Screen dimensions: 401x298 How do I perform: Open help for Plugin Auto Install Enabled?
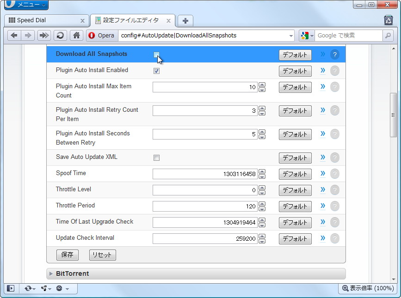(335, 71)
